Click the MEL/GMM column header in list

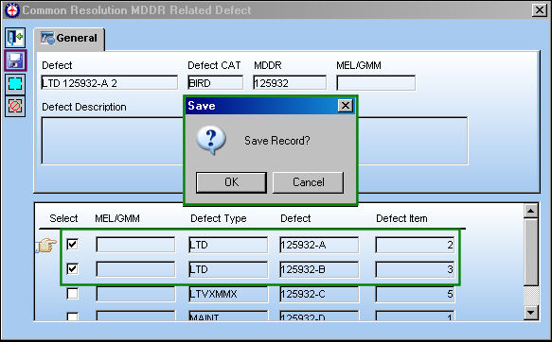(117, 218)
